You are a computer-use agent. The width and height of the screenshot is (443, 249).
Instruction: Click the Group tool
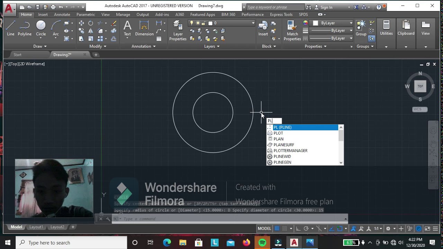pos(361,28)
